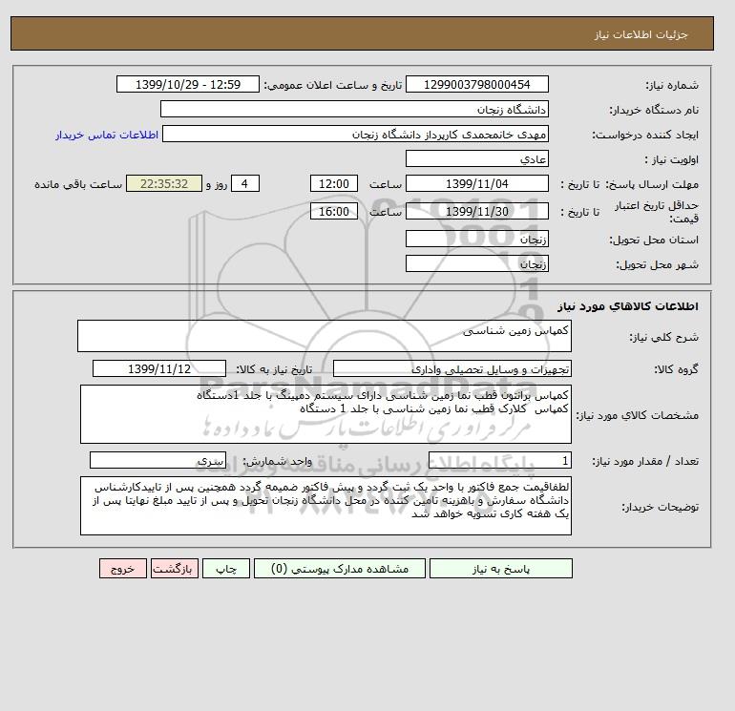Click the 'جزئیات اطلاعات نیاز' header title

click(640, 34)
